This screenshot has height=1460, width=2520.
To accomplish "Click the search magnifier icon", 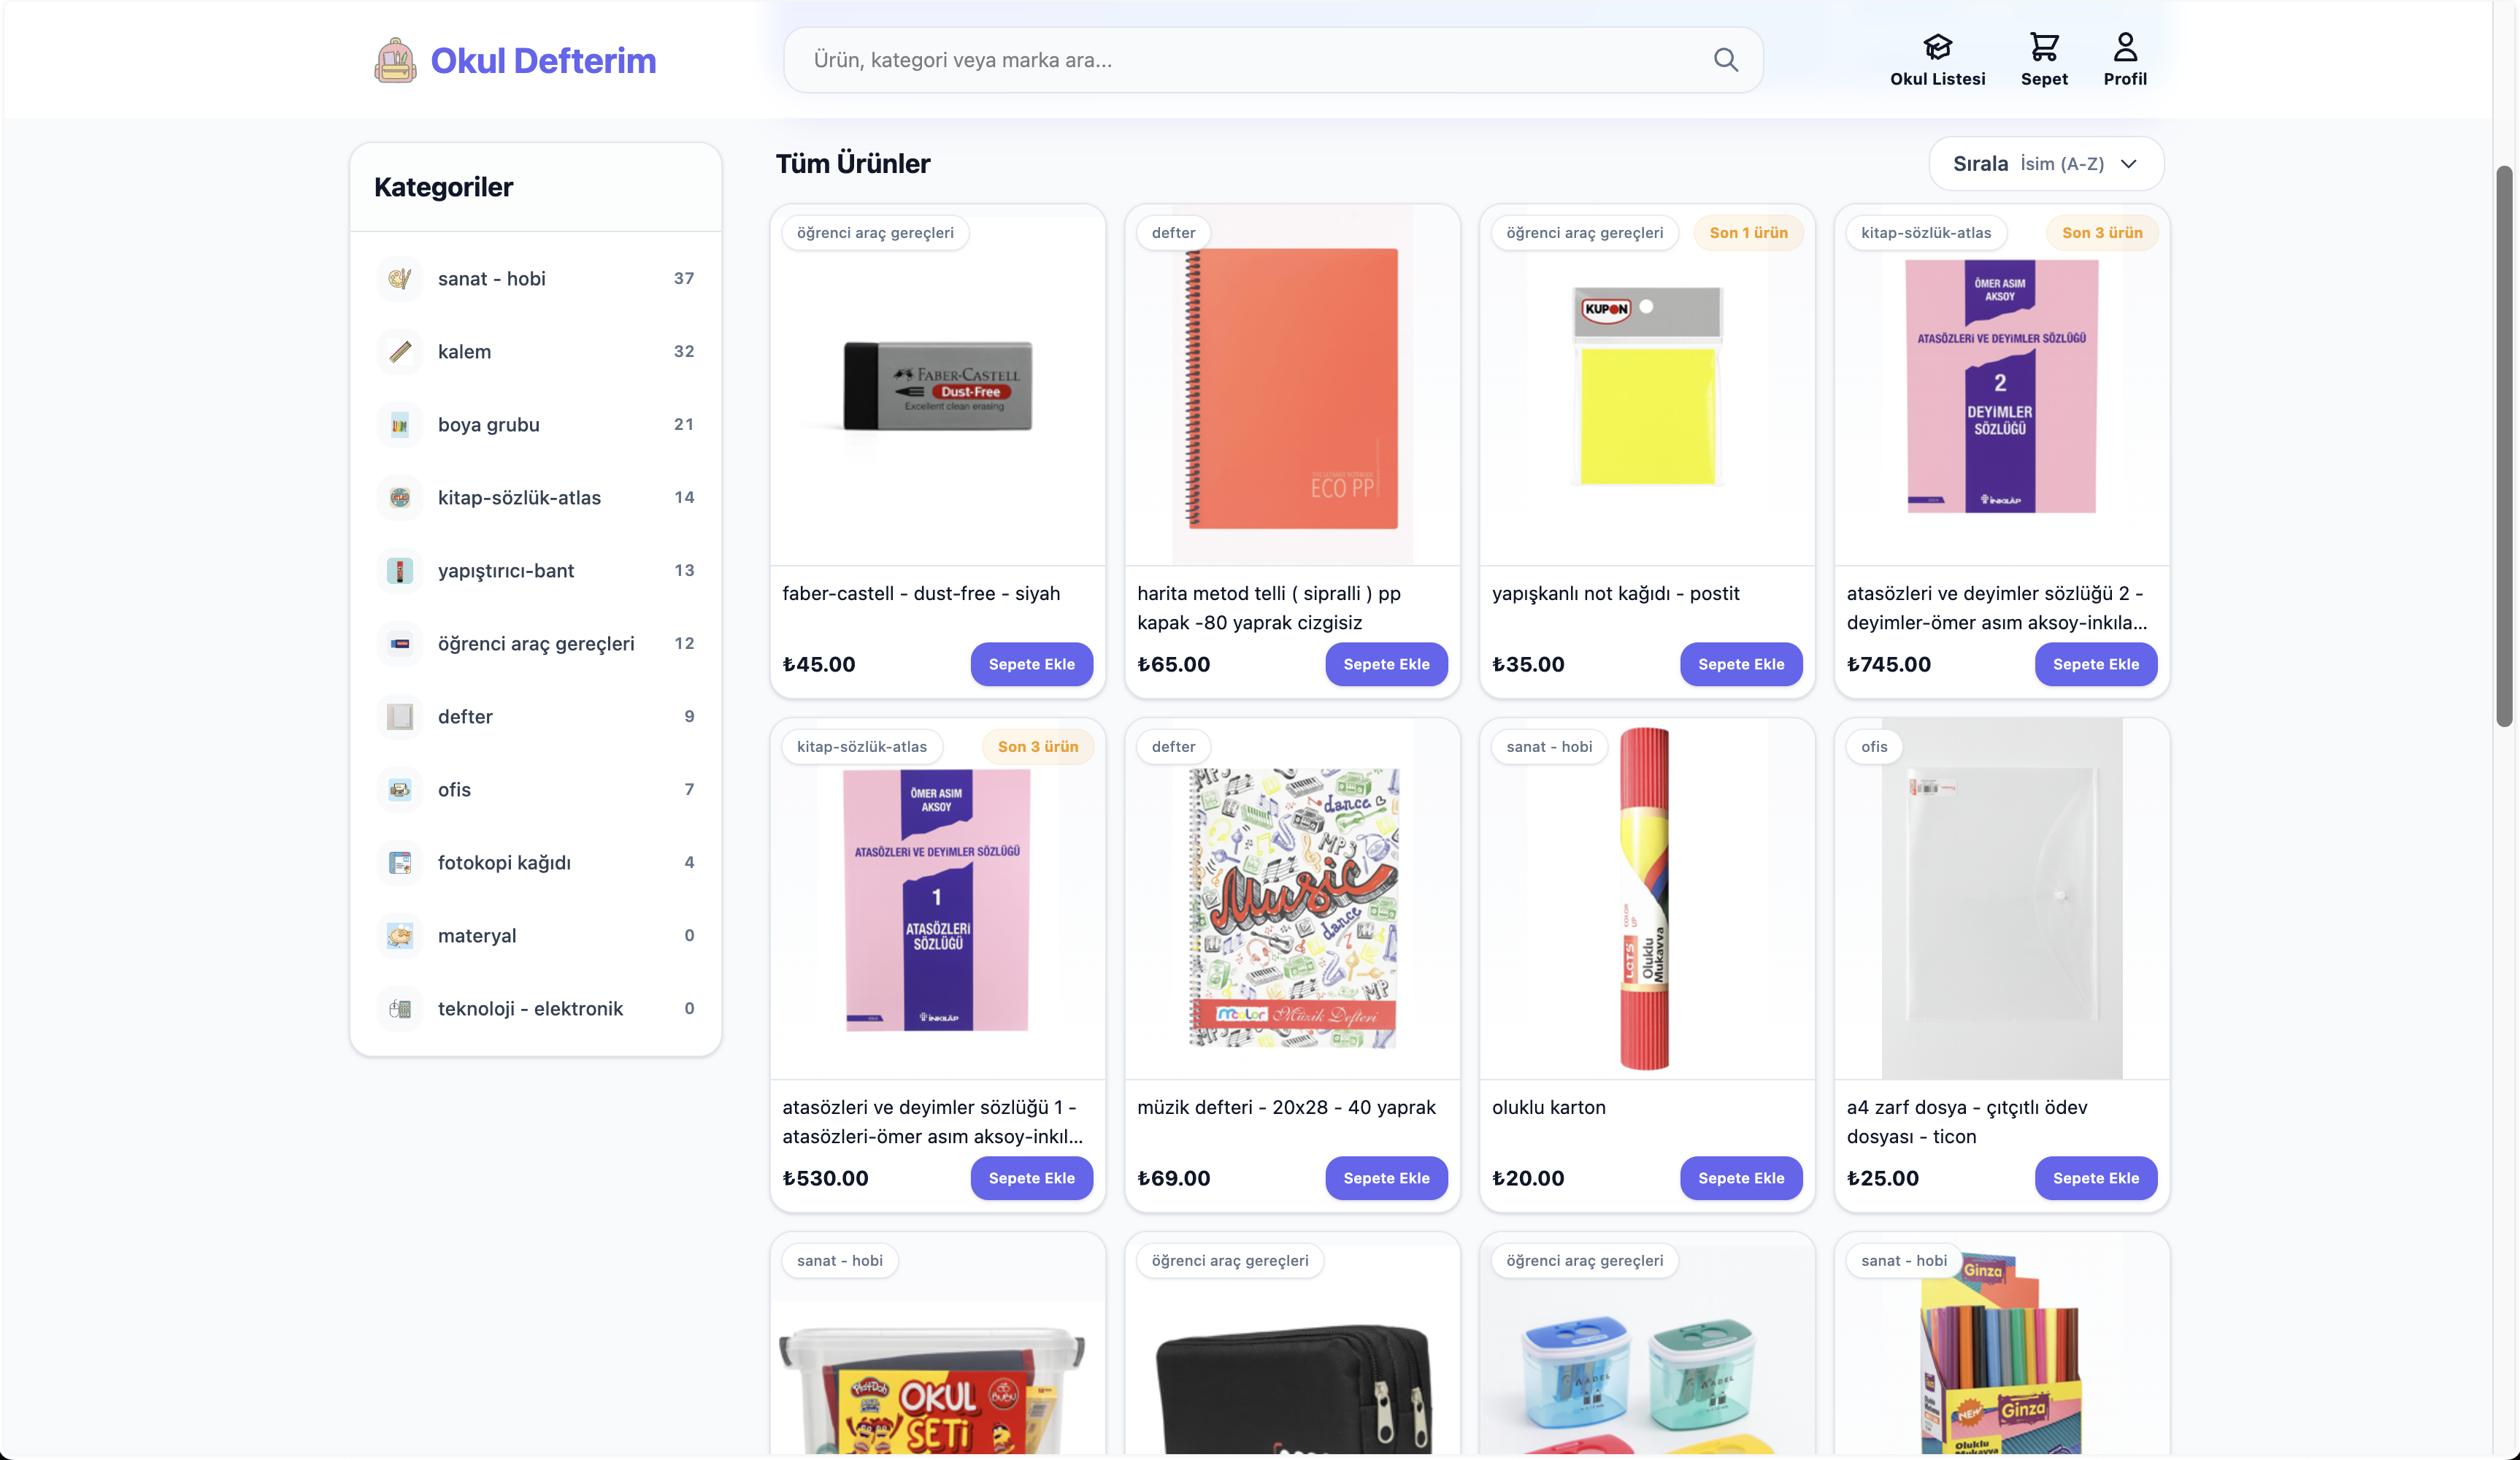I will pos(1725,60).
